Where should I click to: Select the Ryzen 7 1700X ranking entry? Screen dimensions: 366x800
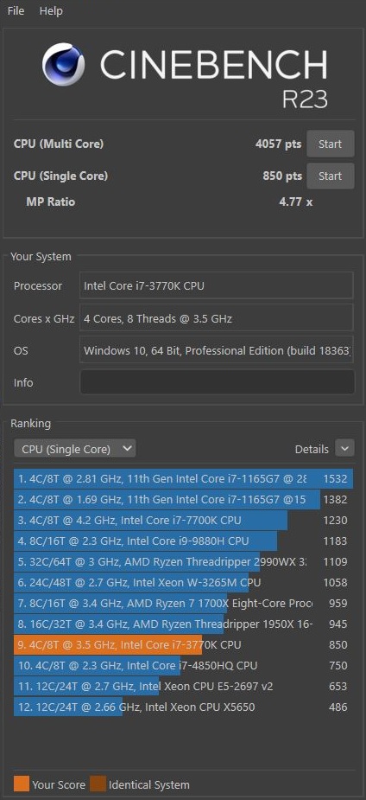tap(183, 603)
